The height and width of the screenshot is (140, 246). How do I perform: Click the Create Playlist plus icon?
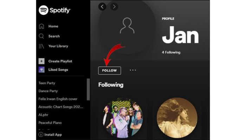click(41, 61)
